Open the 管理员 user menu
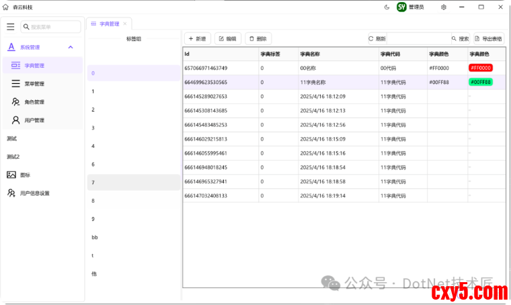 (411, 7)
